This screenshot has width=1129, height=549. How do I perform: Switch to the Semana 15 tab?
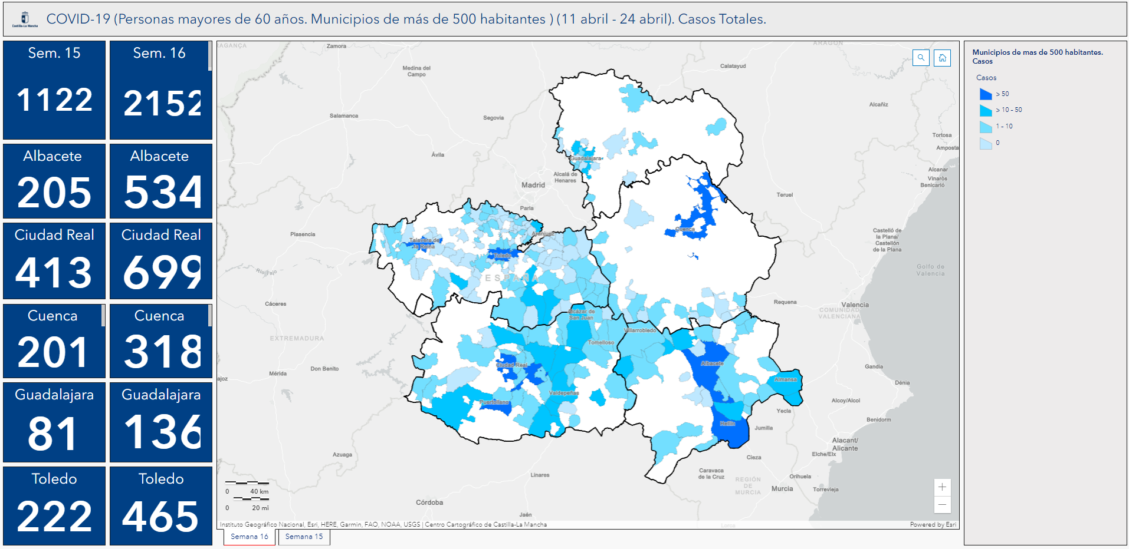click(x=304, y=537)
